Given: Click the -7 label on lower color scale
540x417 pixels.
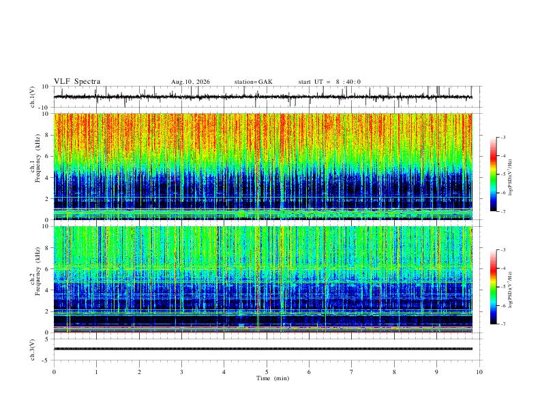Looking at the screenshot, I should pos(503,324).
